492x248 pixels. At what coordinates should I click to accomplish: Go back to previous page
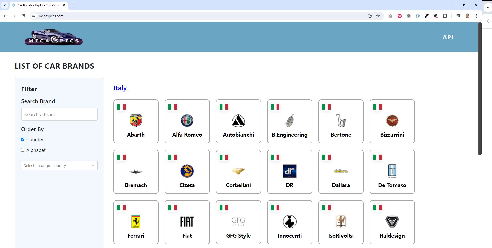5,16
